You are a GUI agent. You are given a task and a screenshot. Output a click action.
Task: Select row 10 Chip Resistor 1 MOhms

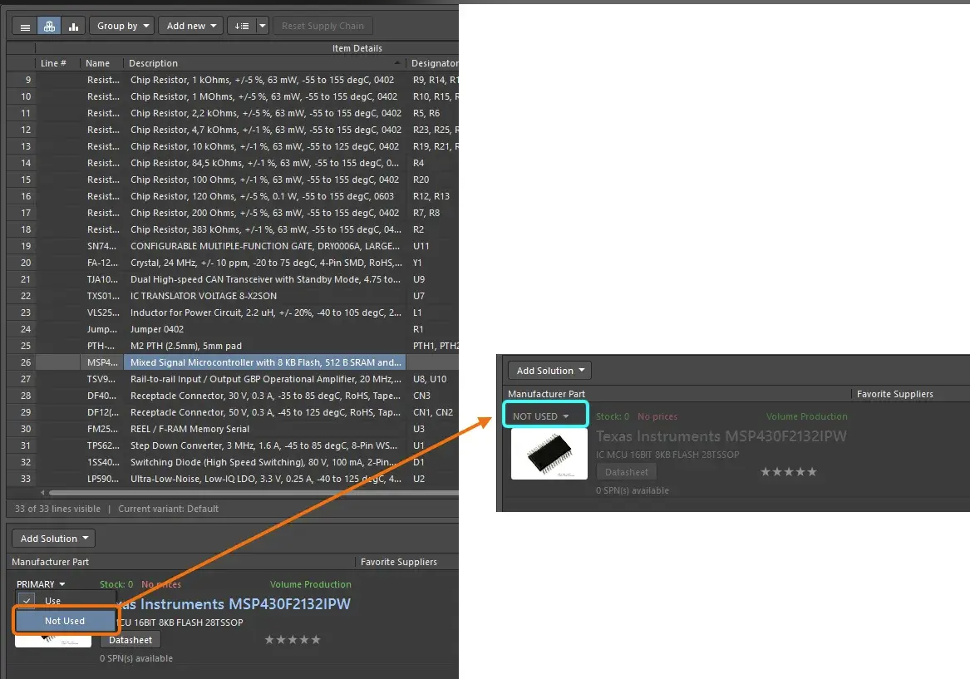coord(233,96)
